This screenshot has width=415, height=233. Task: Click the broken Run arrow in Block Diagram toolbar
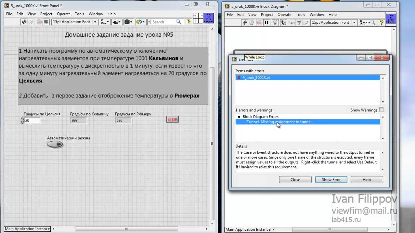tap(245, 23)
